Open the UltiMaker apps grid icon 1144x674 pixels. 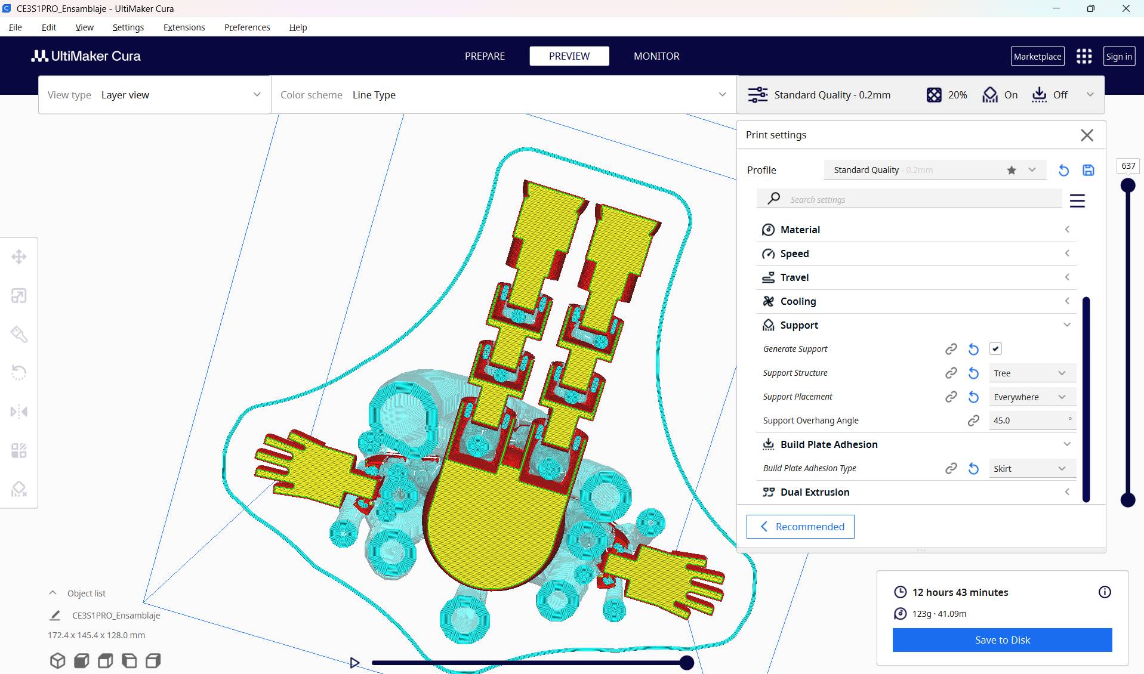coord(1084,56)
